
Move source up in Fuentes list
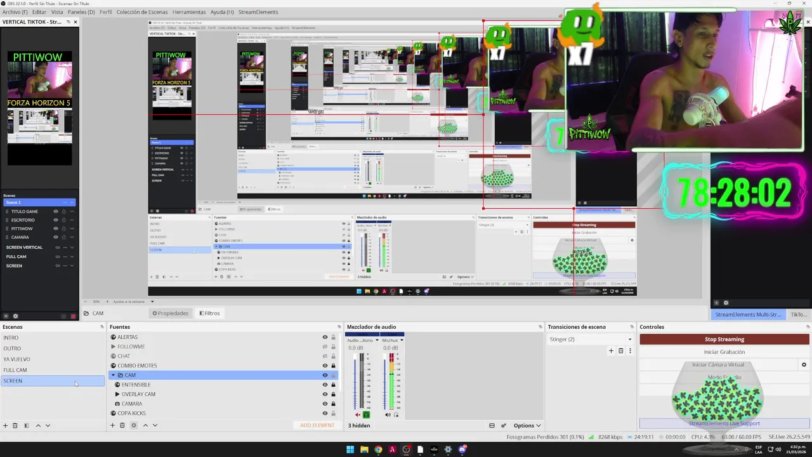(145, 425)
